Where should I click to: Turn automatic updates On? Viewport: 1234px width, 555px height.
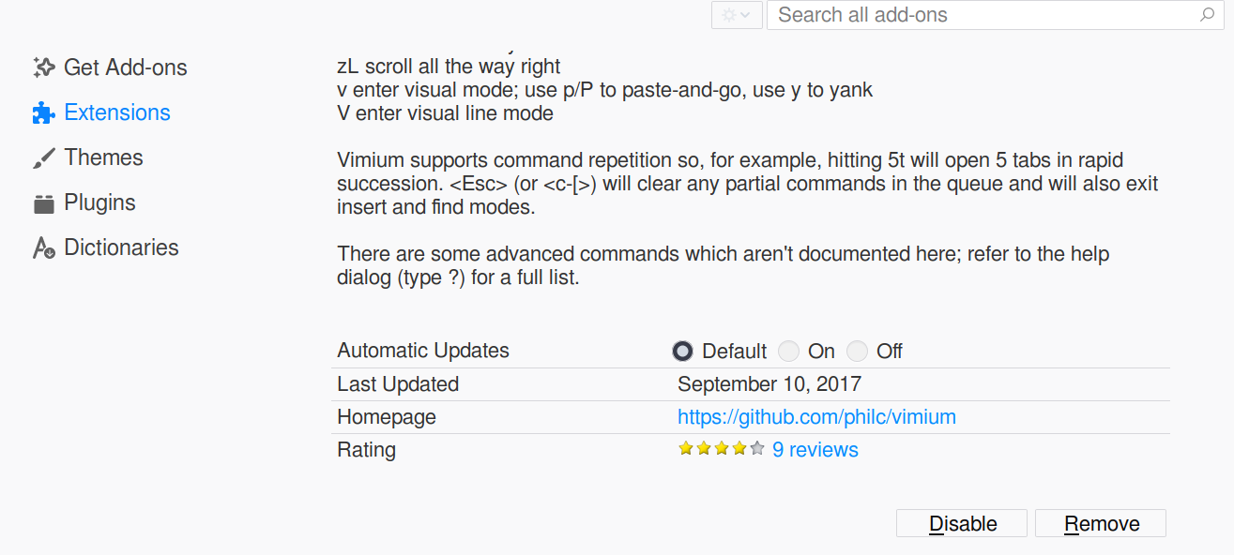tap(788, 351)
